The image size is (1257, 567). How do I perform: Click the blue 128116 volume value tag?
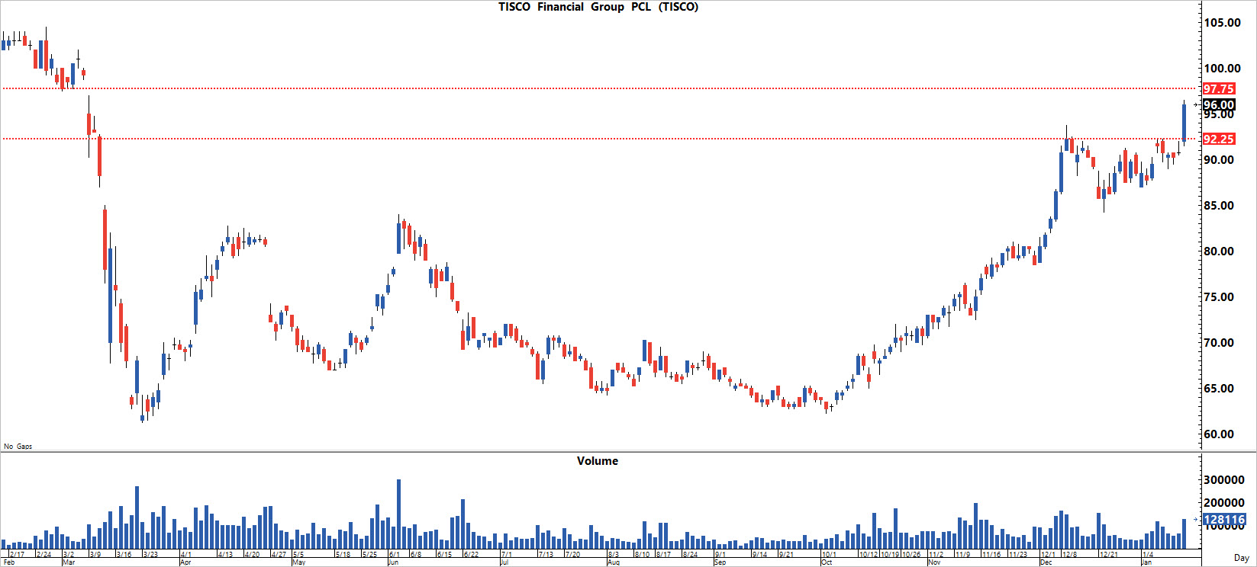[1224, 520]
